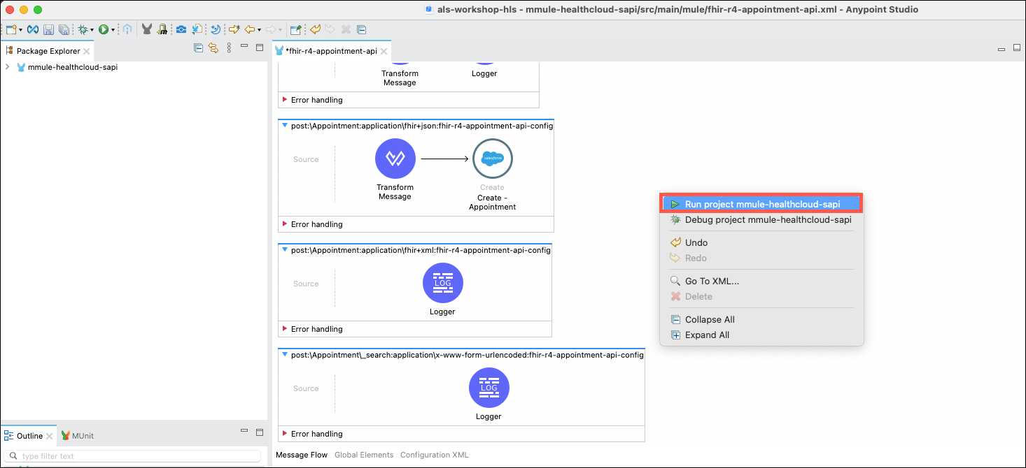The image size is (1026, 468).
Task: Click the Save floppy disk icon
Action: (48, 29)
